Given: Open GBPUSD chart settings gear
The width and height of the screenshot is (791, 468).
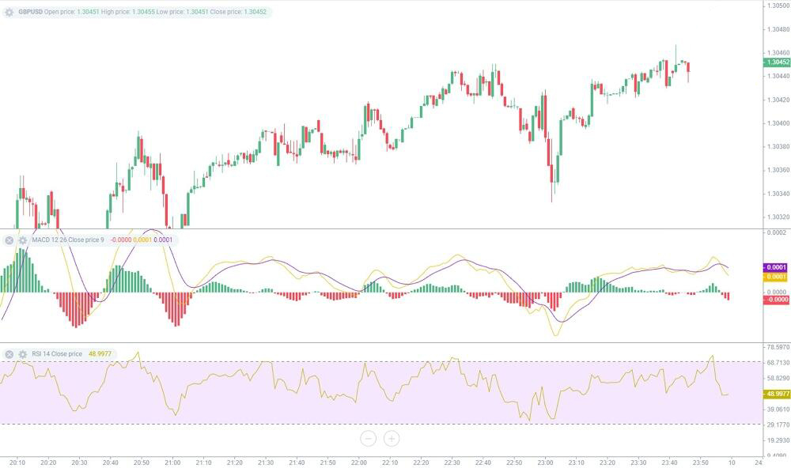Looking at the screenshot, I should click(x=9, y=13).
